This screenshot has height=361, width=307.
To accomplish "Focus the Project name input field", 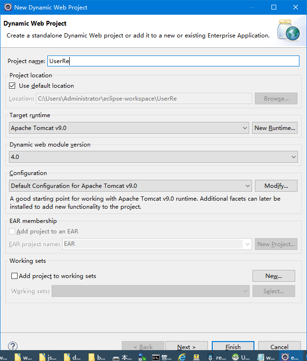I will (x=173, y=61).
